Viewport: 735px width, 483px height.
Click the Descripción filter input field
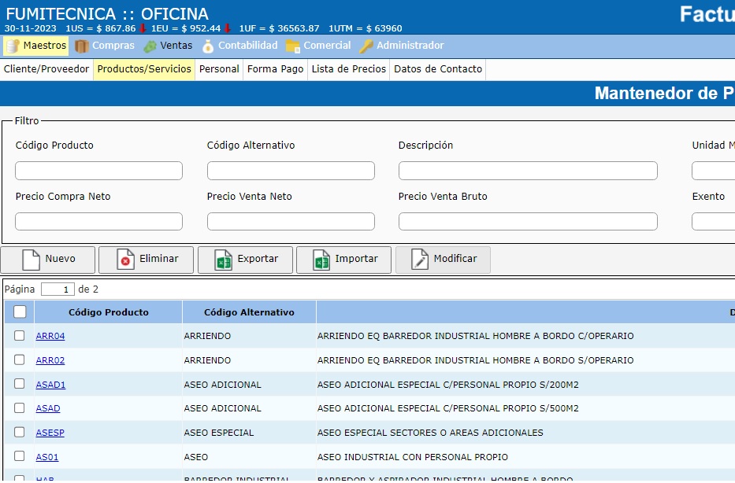527,171
